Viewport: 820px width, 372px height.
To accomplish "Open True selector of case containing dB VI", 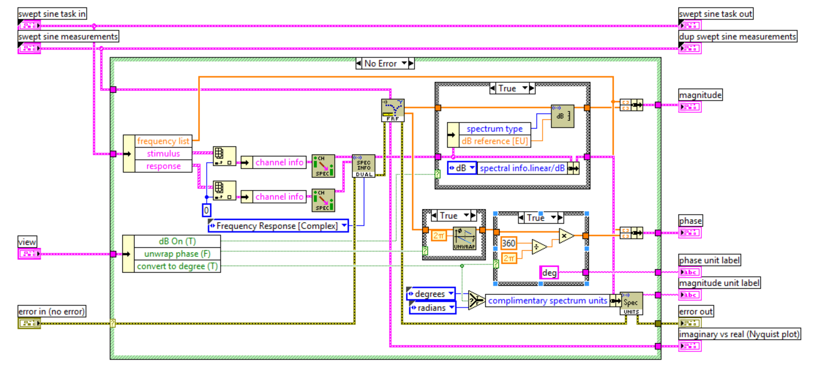I will [x=525, y=88].
